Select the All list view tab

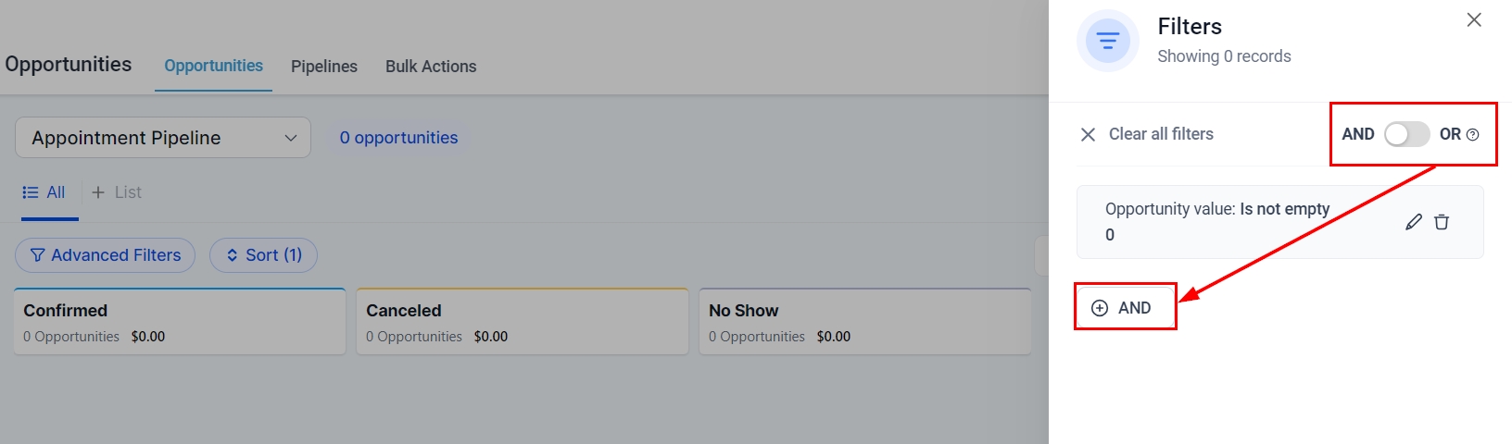point(44,192)
